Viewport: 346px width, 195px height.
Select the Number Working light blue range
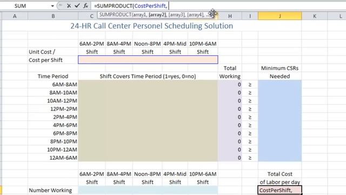[x=148, y=190]
